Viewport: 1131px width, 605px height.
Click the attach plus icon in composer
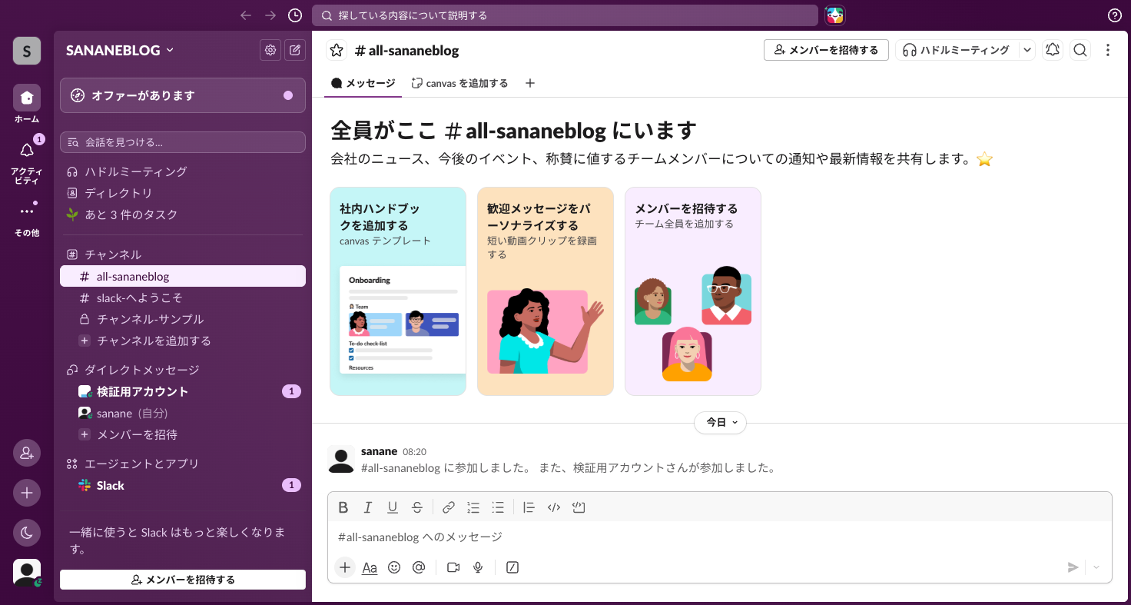pos(345,567)
